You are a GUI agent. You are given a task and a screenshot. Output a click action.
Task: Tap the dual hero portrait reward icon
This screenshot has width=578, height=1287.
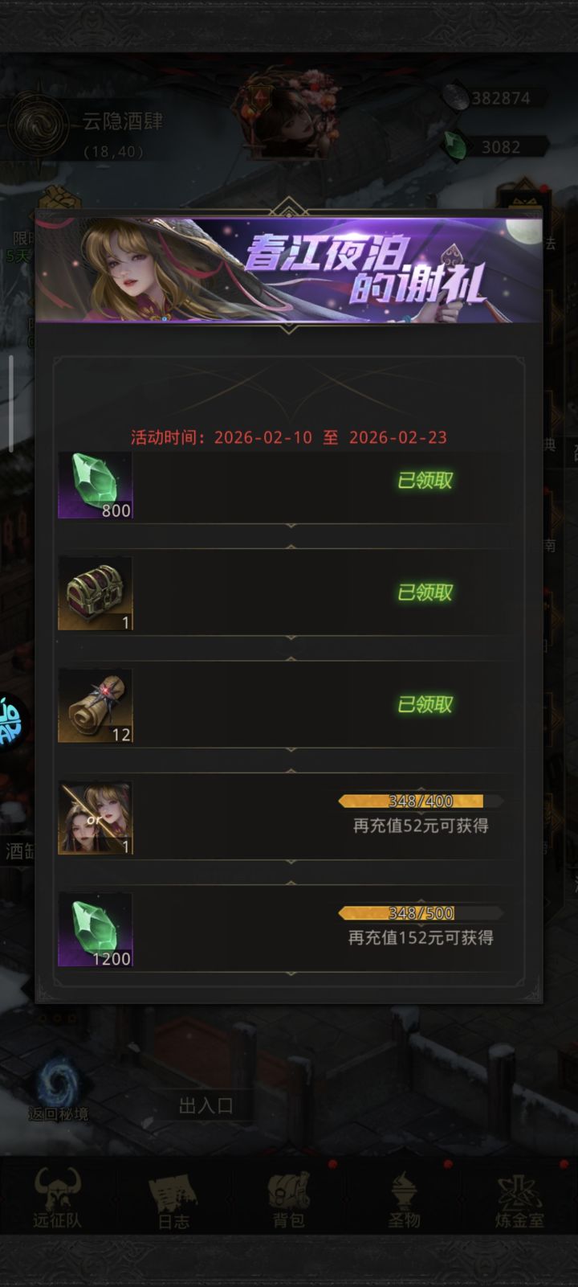[95, 818]
